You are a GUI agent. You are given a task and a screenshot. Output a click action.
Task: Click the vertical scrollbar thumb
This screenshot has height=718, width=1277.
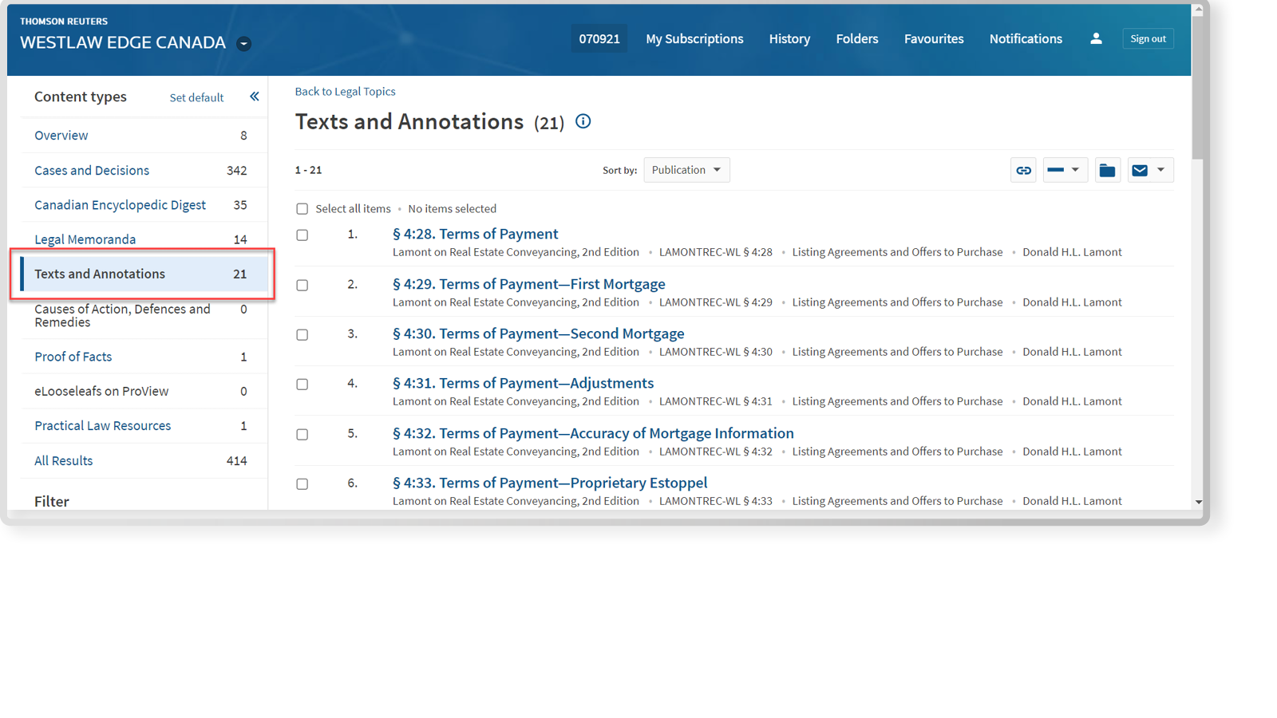(1198, 87)
